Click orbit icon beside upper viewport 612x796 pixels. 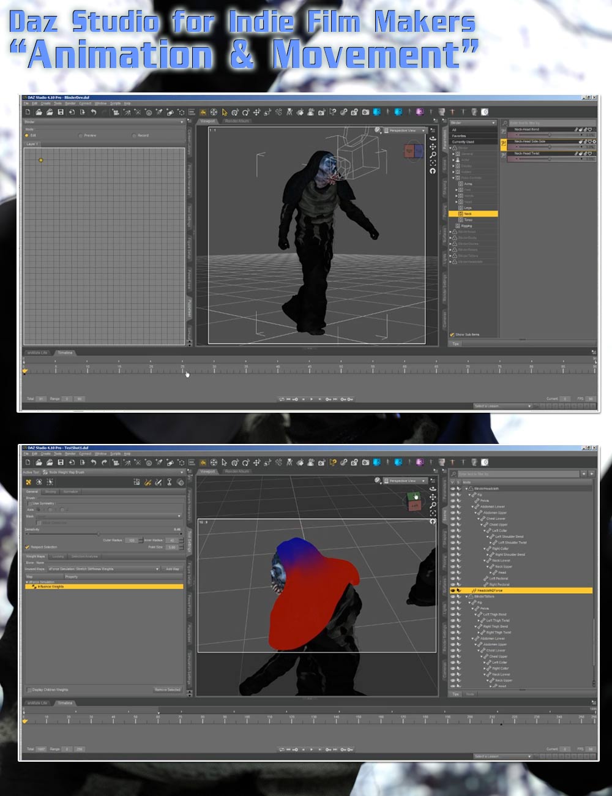click(433, 138)
